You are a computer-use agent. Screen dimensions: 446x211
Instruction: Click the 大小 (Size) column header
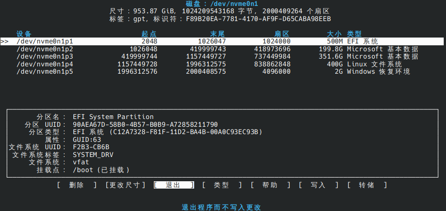pos(334,34)
